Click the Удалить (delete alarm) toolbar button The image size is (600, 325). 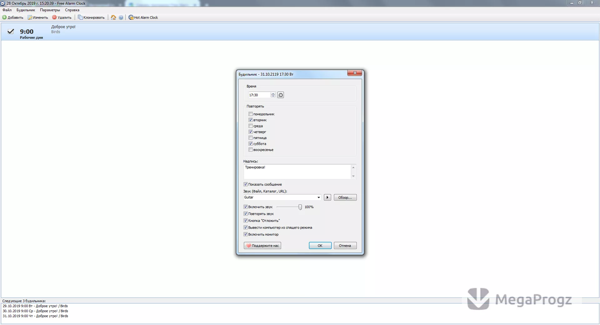pyautogui.click(x=62, y=17)
